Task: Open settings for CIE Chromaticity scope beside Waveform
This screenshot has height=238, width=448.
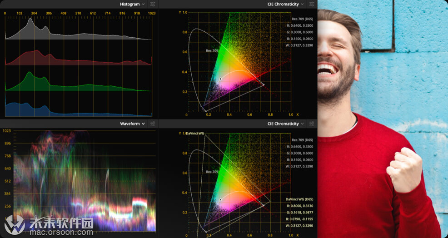Action: (x=312, y=124)
